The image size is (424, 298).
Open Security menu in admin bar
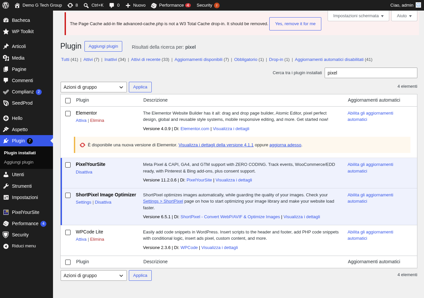tap(208, 5)
